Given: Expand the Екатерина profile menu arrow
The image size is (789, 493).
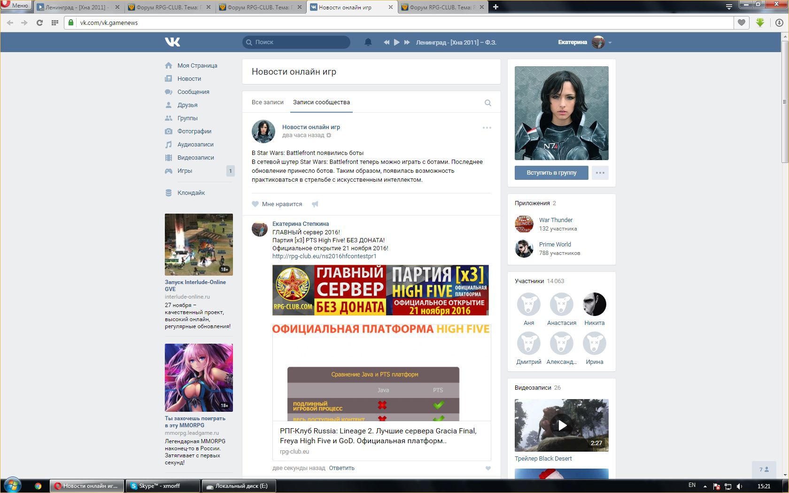Looking at the screenshot, I should click(610, 43).
